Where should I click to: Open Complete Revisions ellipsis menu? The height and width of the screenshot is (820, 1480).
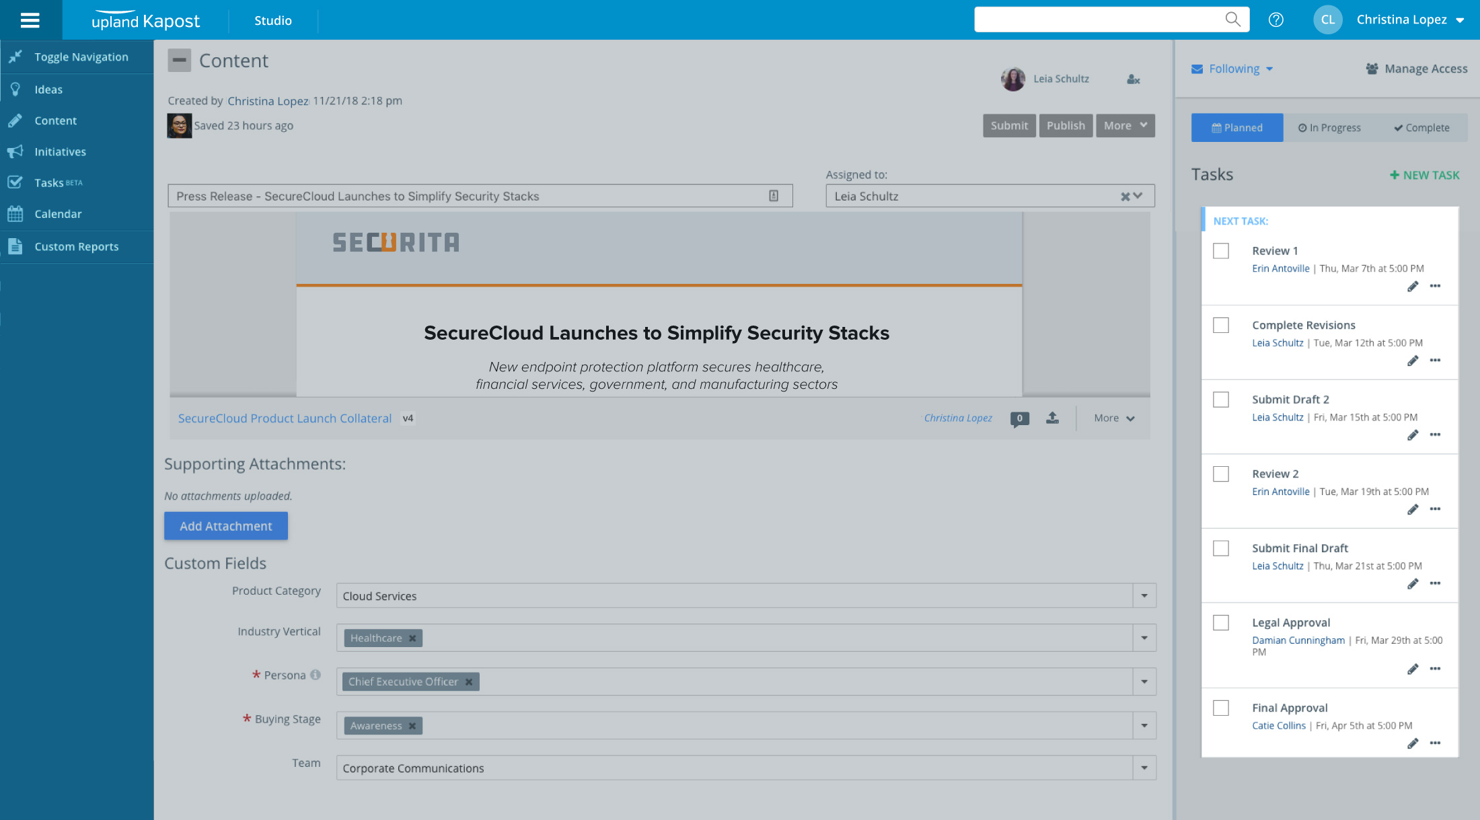pyautogui.click(x=1435, y=361)
